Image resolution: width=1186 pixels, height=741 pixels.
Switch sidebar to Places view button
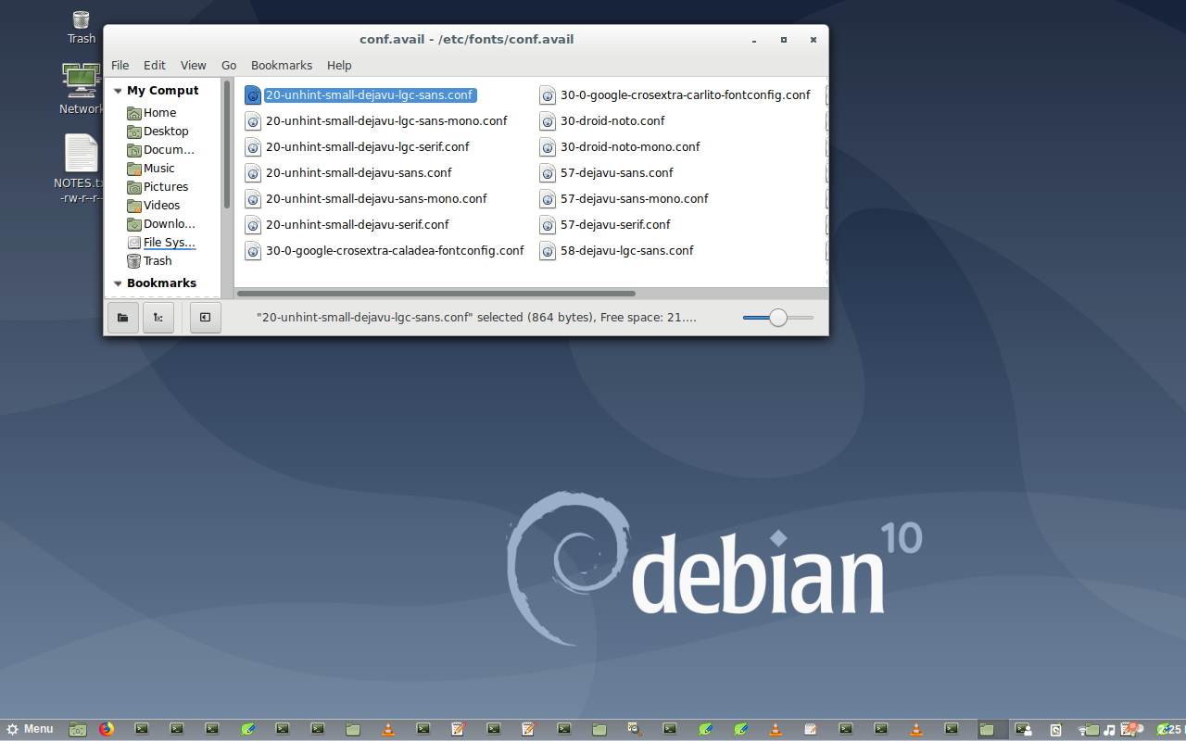(x=122, y=318)
